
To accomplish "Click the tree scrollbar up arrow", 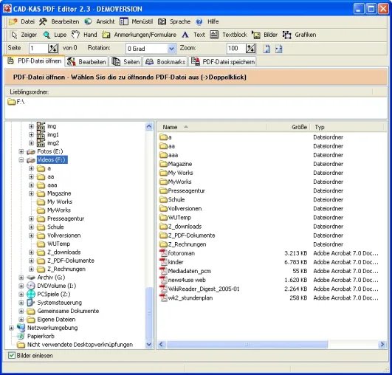I will click(149, 126).
